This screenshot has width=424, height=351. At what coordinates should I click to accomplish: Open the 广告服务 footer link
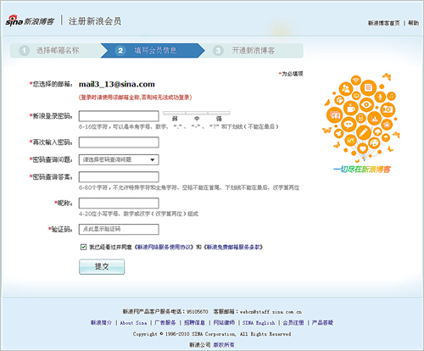pyautogui.click(x=165, y=322)
